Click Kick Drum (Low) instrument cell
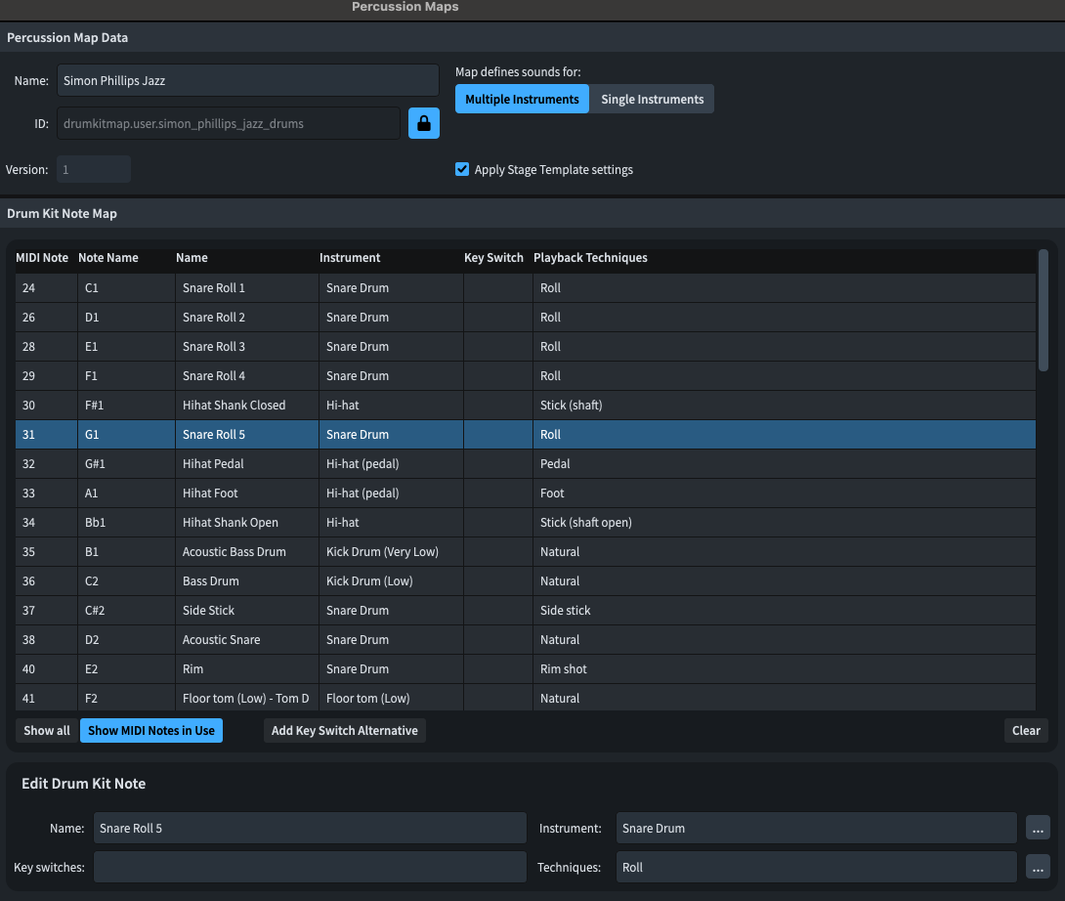This screenshot has height=901, width=1065. point(391,580)
